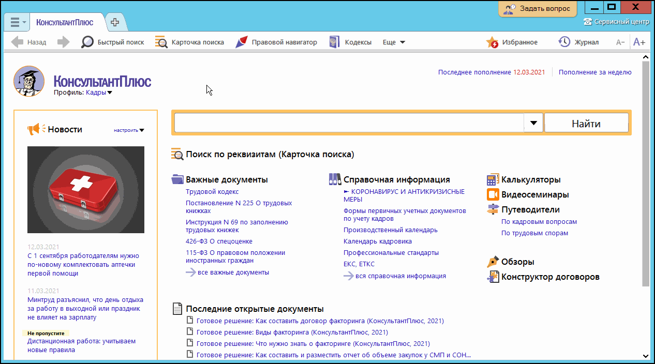
Task: Open Постановление N 225 О трудовых книжках
Action: click(x=239, y=207)
